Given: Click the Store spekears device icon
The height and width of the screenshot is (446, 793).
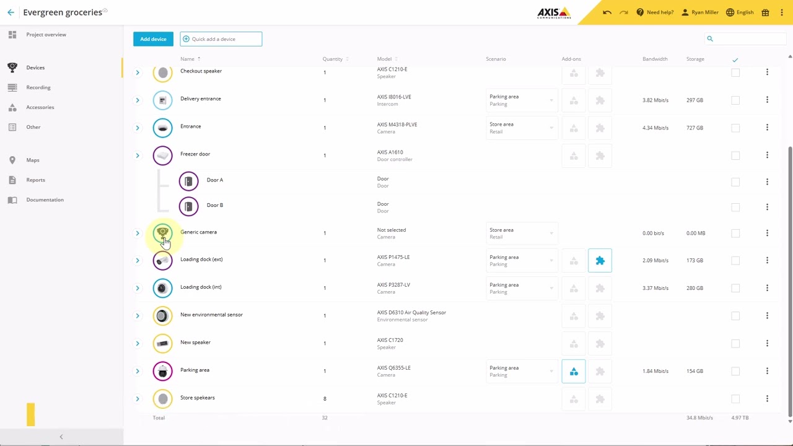Looking at the screenshot, I should point(162,398).
